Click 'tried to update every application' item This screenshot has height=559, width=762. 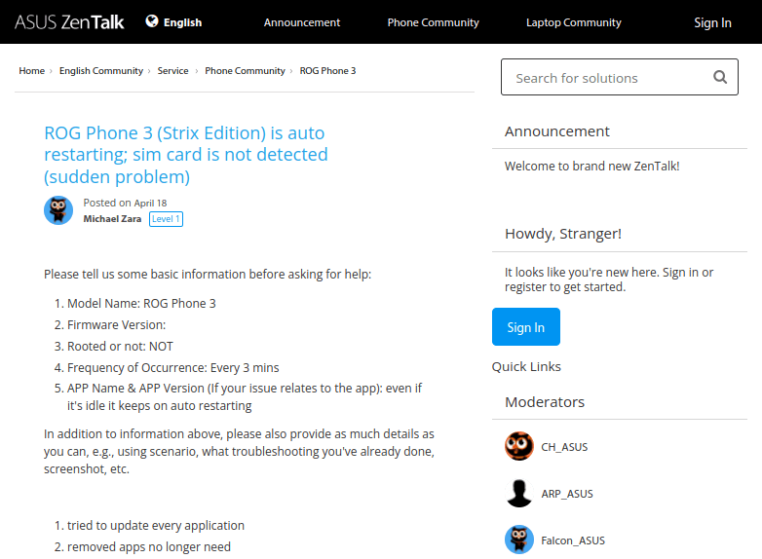point(156,526)
